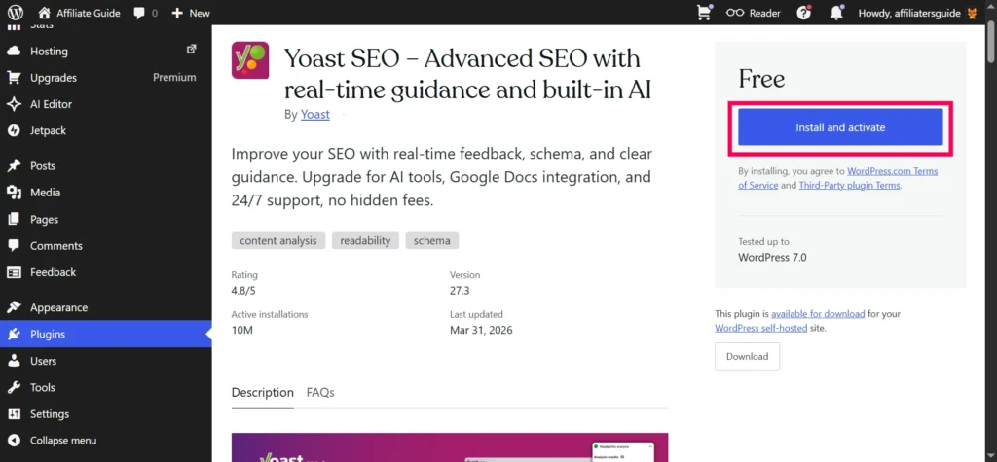Click the notifications bell icon

(x=835, y=13)
